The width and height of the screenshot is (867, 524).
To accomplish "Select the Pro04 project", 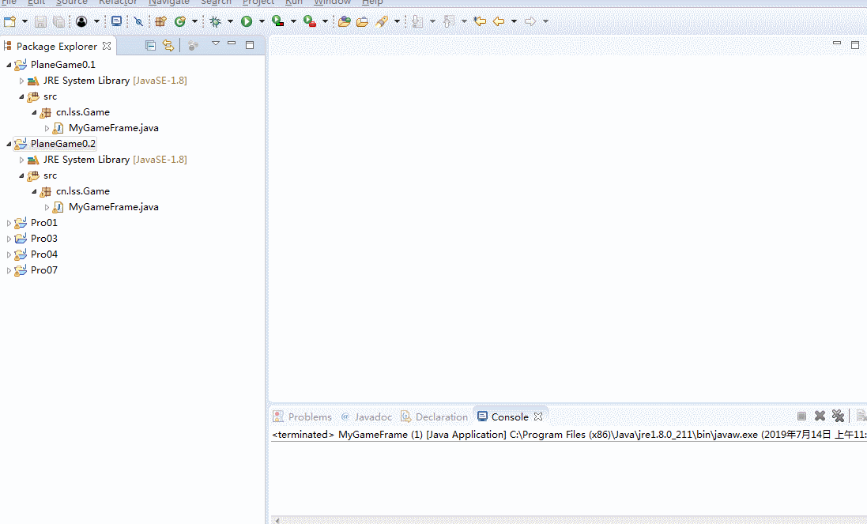I will pyautogui.click(x=43, y=254).
